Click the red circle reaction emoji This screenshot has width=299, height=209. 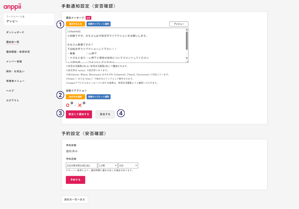(67, 105)
